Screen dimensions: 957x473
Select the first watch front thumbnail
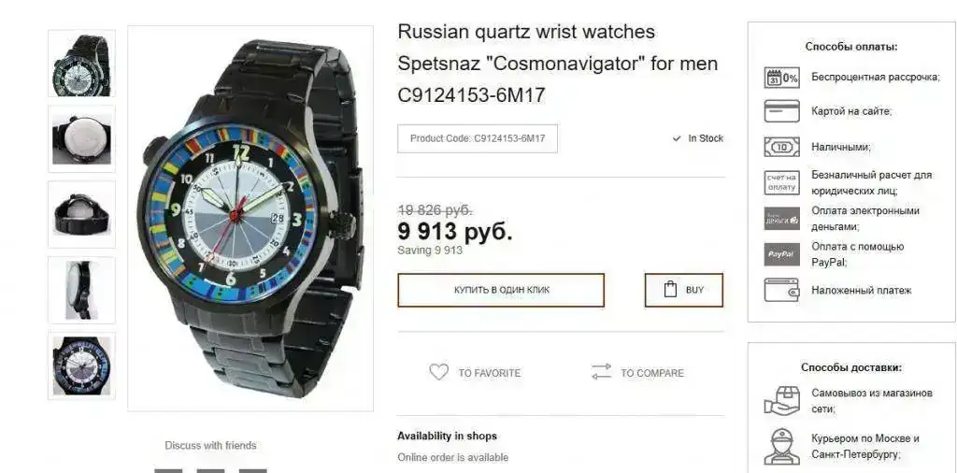pos(82,64)
